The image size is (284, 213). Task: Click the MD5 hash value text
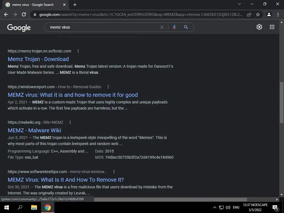point(139,157)
